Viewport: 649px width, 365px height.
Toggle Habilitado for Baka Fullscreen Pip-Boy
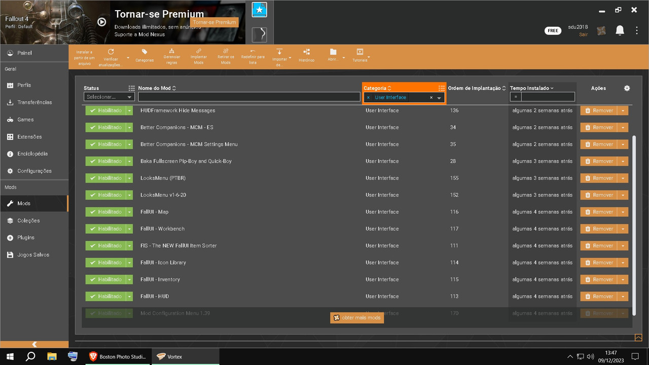coord(105,161)
